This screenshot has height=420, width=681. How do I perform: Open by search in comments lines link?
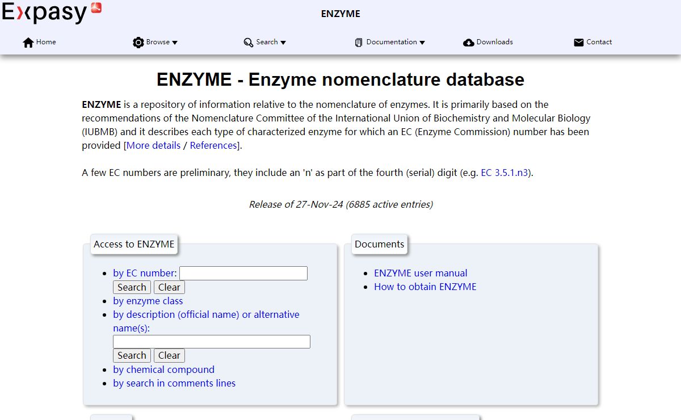pos(174,383)
